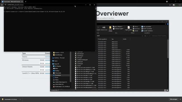Refresh the Explorer address bar location
Image resolution: width=182 pixels, height=102 pixels.
[x=145, y=36]
